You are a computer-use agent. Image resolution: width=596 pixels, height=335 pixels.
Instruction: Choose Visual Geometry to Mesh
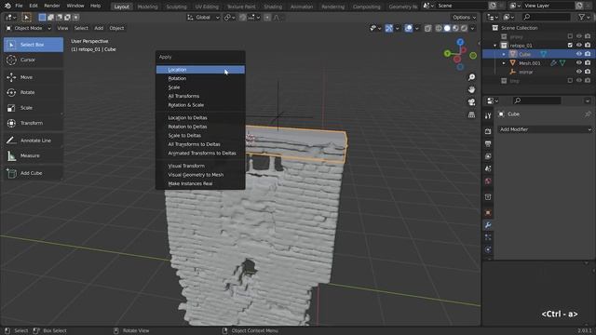coord(200,175)
